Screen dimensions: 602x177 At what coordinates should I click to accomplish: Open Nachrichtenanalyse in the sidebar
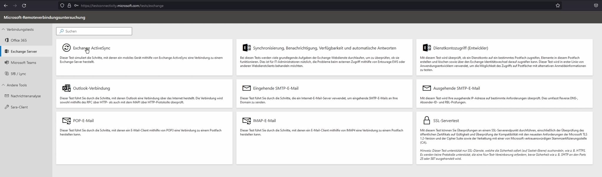pos(26,96)
